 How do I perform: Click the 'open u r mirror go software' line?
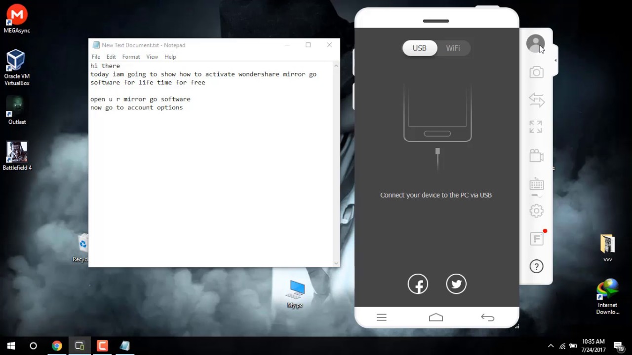(140, 99)
